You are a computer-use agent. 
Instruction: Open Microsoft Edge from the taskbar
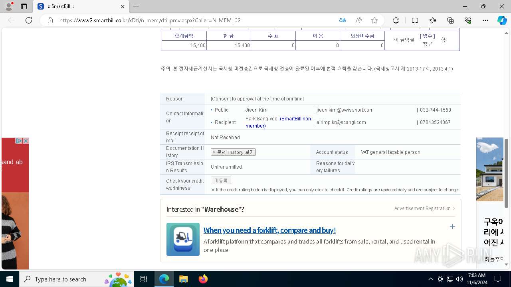point(164,279)
